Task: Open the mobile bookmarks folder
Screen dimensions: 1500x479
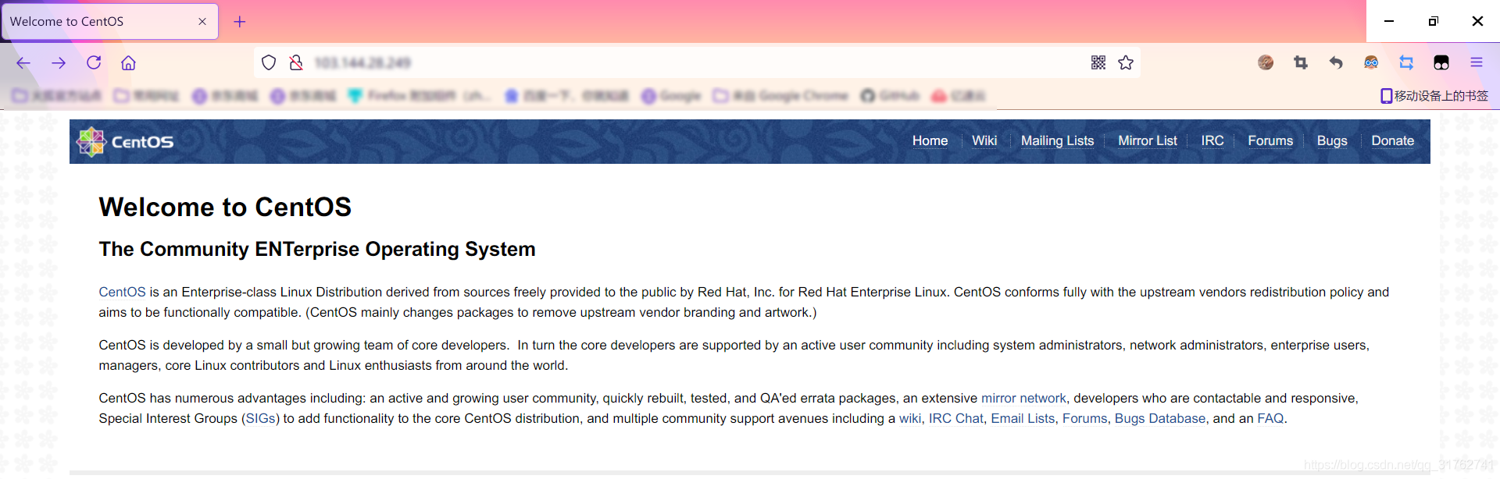Action: click(x=1434, y=96)
